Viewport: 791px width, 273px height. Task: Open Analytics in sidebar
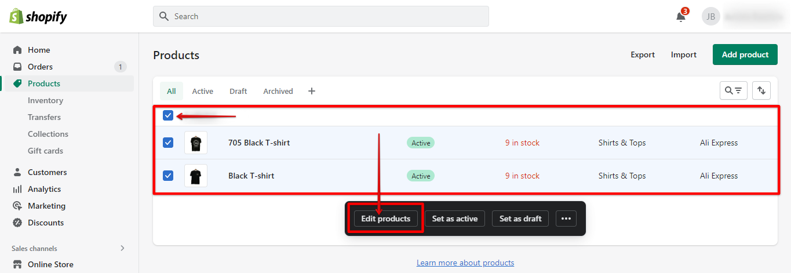44,189
